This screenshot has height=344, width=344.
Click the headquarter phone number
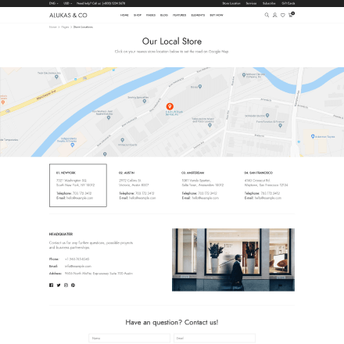77,259
